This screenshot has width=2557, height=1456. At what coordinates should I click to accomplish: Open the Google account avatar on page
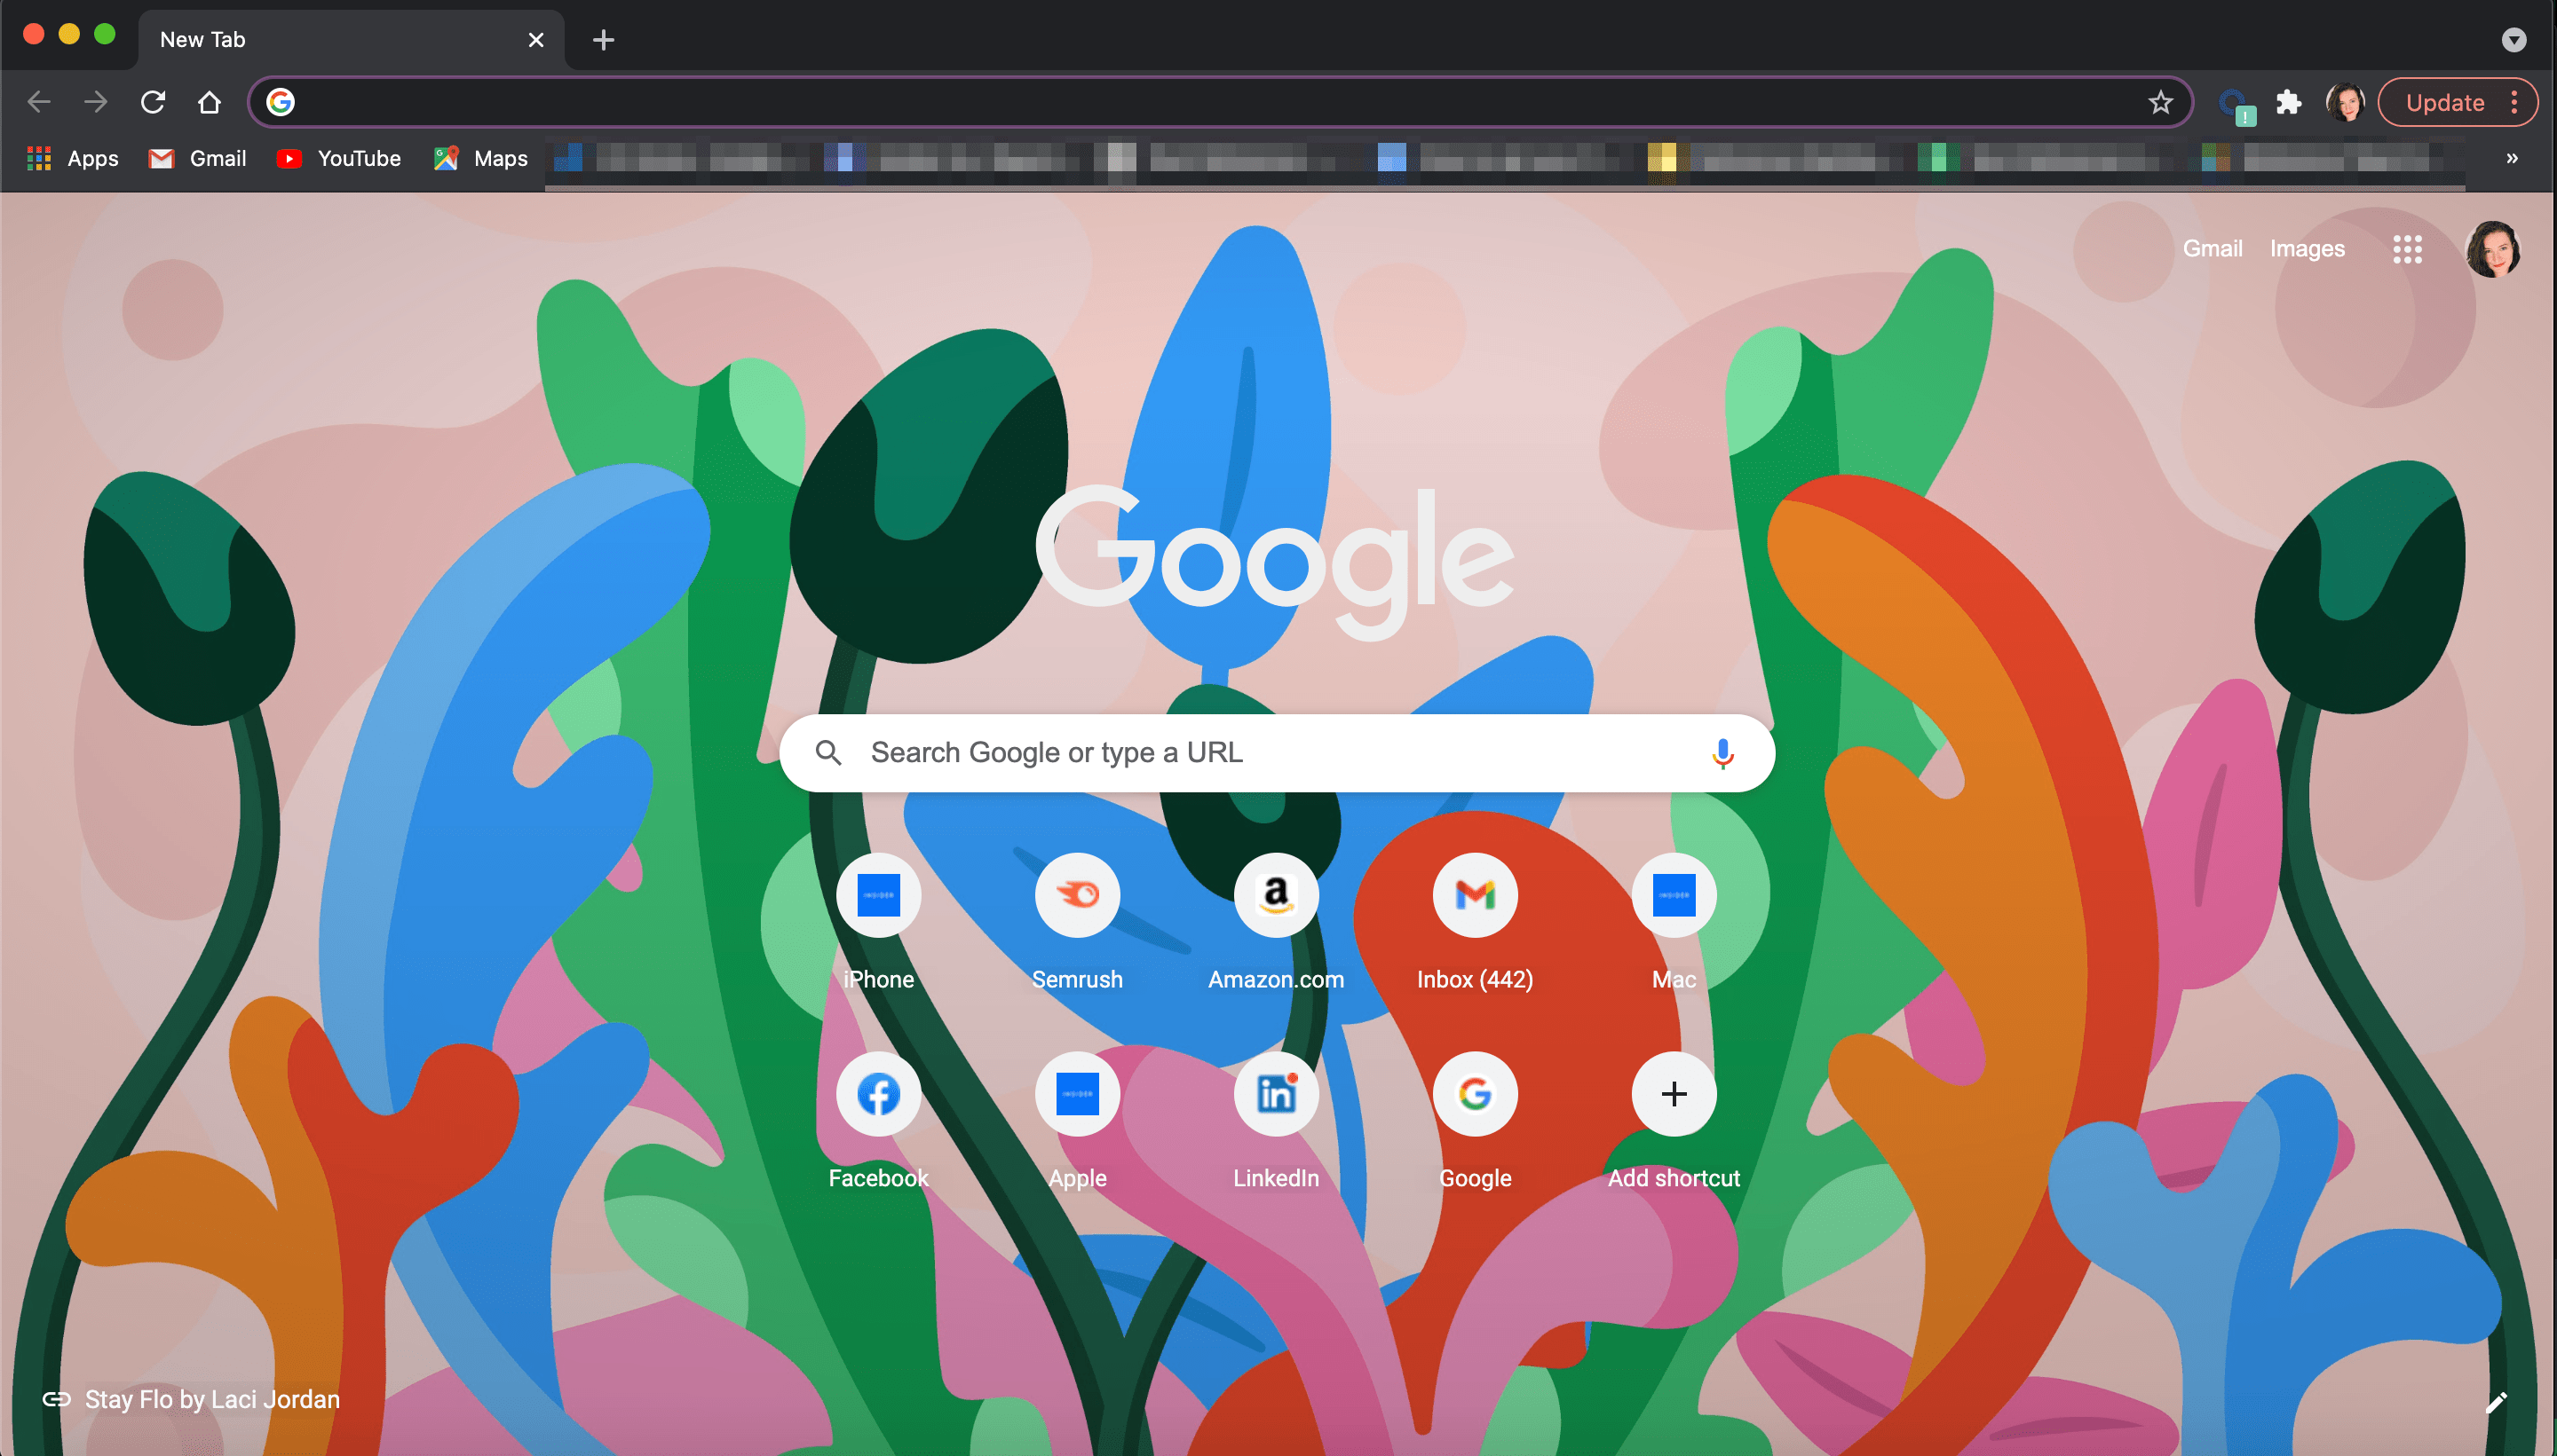(2493, 249)
